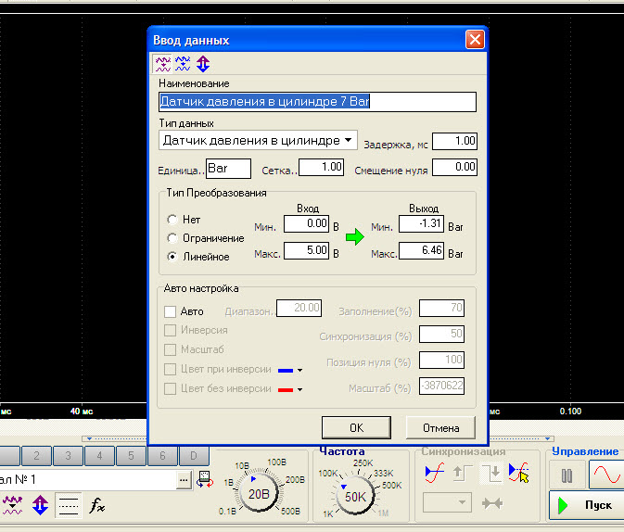Click the right blue timeline marker triangle
The width and height of the screenshot is (624, 532).
point(548,438)
